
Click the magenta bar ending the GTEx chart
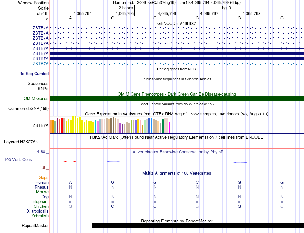click(170, 128)
